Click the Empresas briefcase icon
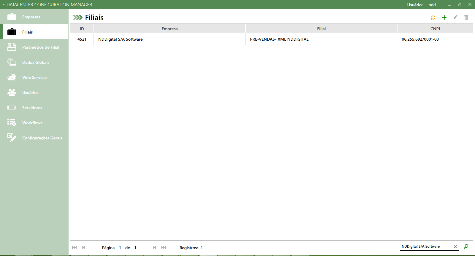Screen dimensions: 475x256 coord(12,17)
